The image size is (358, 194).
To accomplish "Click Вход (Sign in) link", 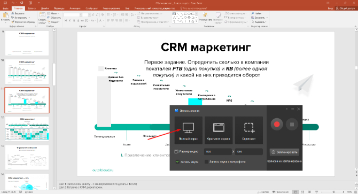I will click(x=330, y=8).
